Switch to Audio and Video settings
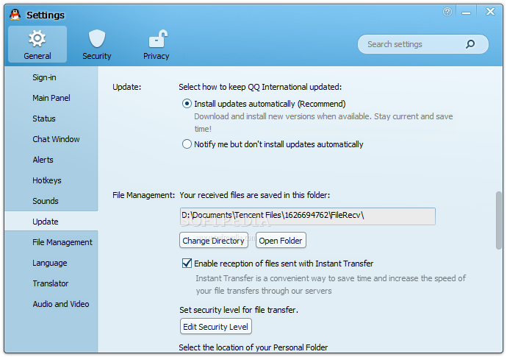Screen dimensions: 507x357 tap(61, 304)
